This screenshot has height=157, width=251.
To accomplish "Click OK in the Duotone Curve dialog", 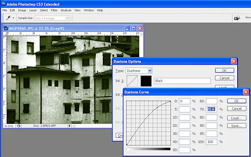I will pos(237,101).
